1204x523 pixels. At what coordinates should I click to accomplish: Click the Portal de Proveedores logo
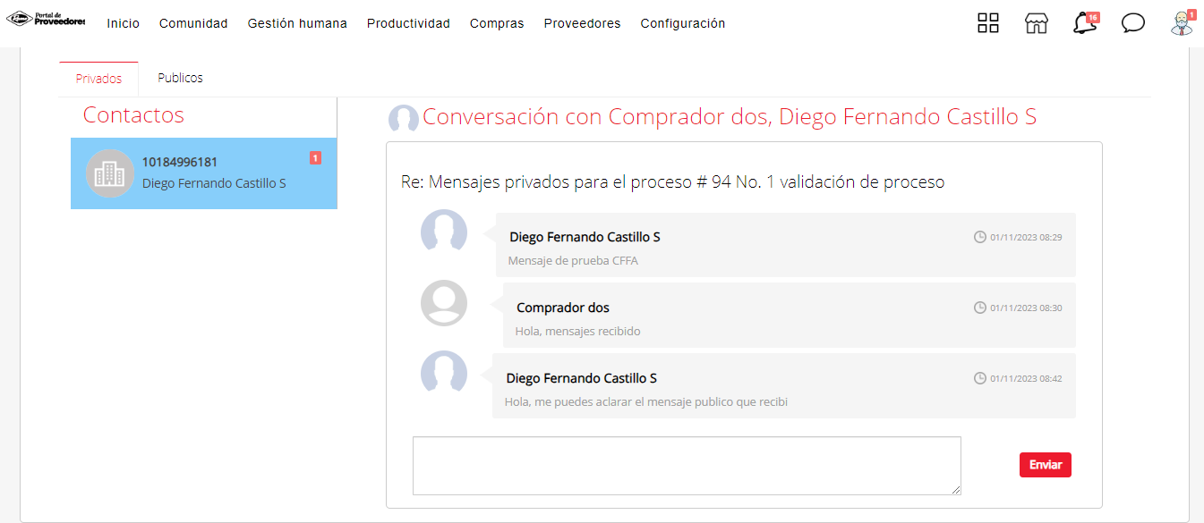click(x=46, y=19)
